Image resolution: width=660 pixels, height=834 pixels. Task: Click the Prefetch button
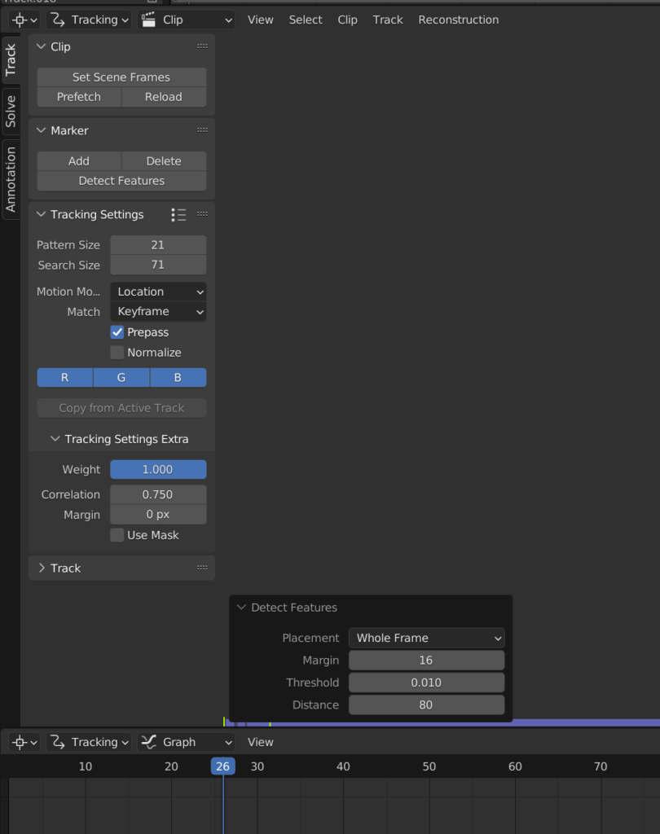tap(79, 97)
